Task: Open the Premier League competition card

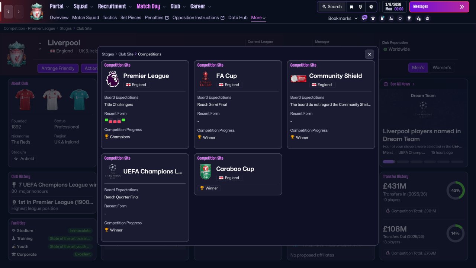Action: [145, 105]
